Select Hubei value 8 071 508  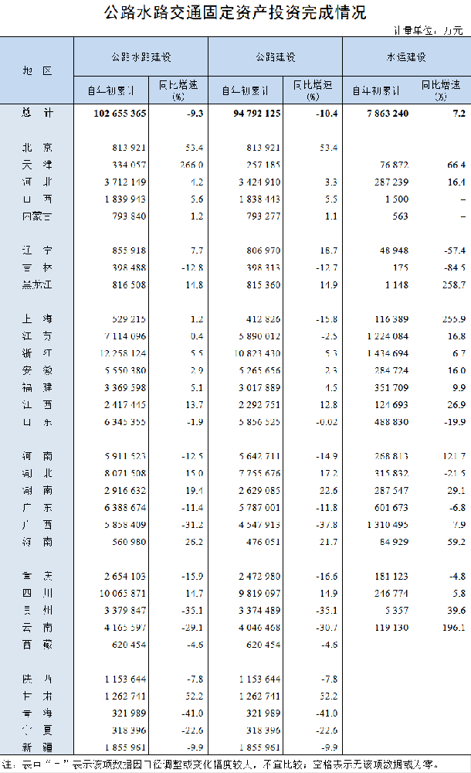pos(125,473)
